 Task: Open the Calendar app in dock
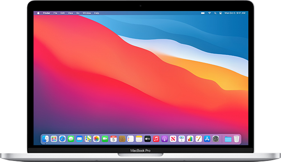pos(114,139)
